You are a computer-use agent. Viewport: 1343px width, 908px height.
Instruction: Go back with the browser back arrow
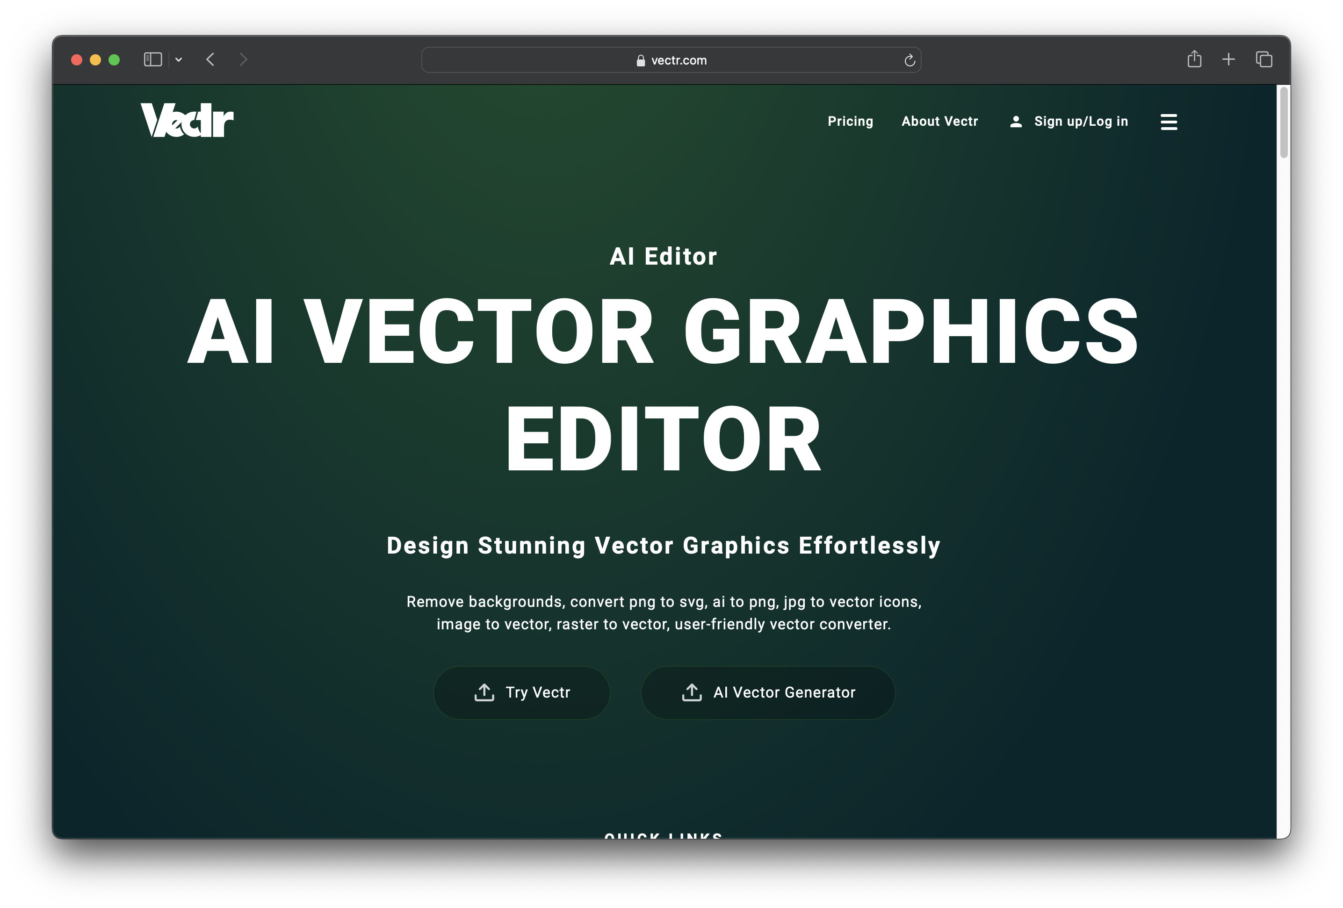210,59
